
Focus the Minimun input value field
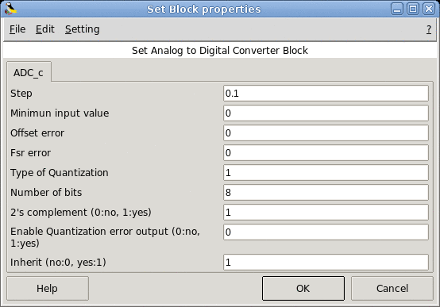click(x=326, y=113)
